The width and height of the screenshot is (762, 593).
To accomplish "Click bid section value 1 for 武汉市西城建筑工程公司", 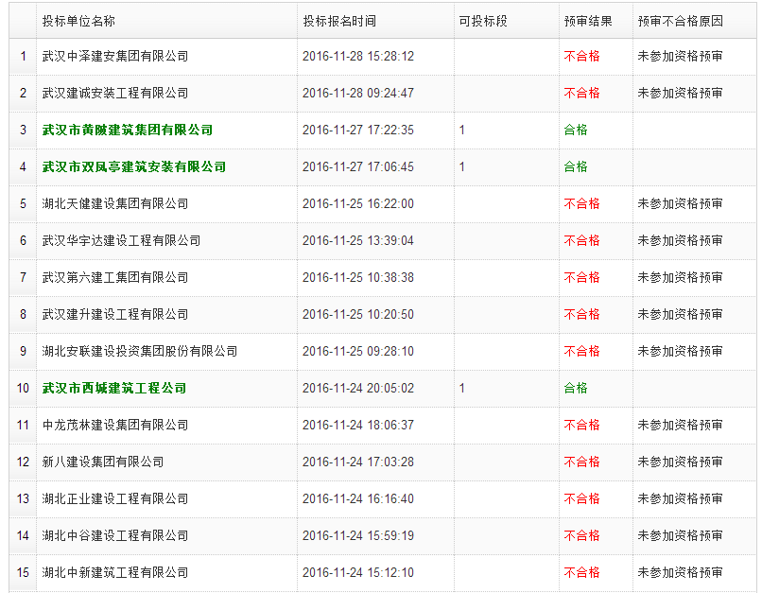I will 462,388.
